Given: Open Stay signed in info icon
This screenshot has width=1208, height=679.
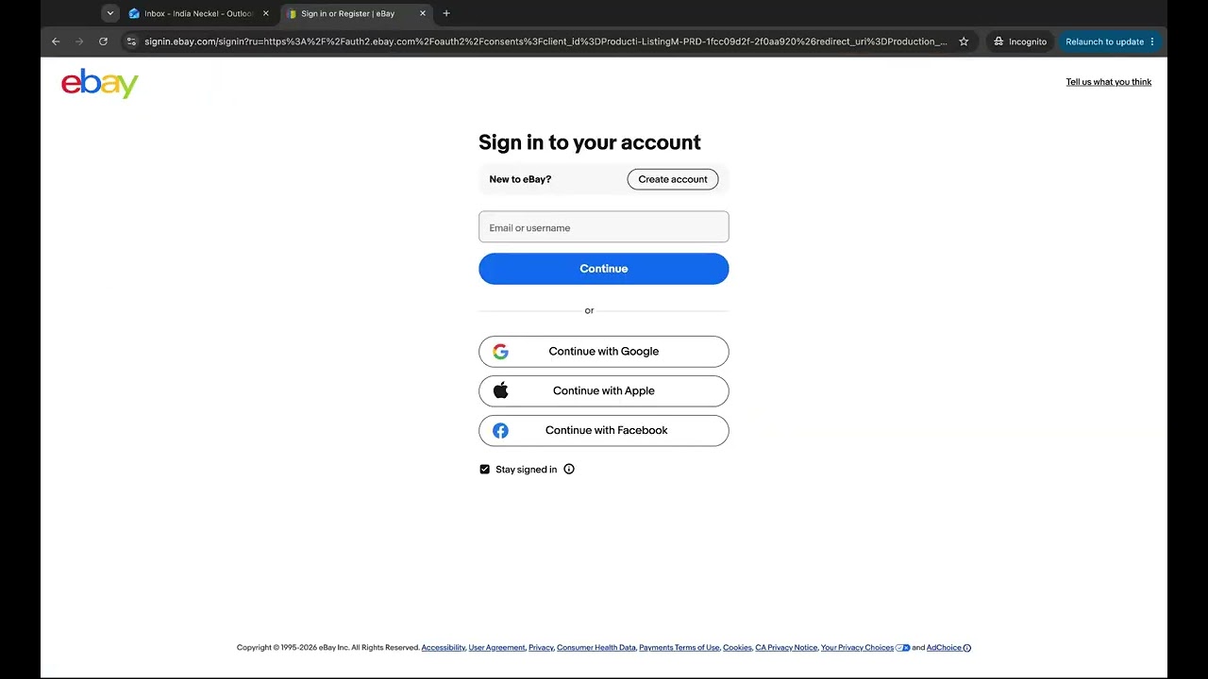Looking at the screenshot, I should click(x=569, y=470).
